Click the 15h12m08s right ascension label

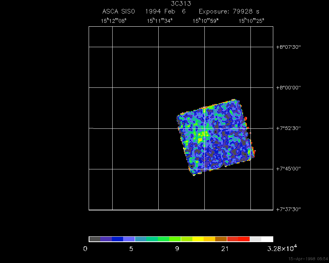point(113,21)
